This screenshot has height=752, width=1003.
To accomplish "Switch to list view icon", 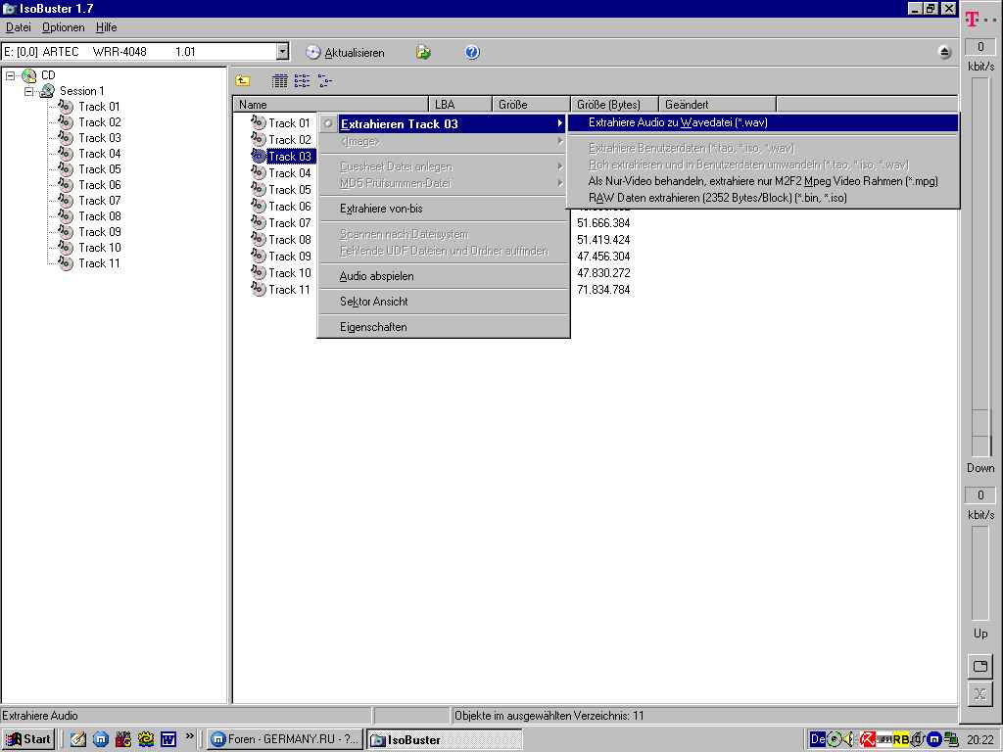I will tap(302, 80).
